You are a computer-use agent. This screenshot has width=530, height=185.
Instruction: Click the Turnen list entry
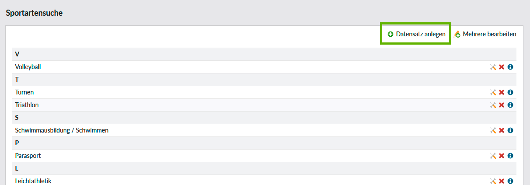(24, 93)
